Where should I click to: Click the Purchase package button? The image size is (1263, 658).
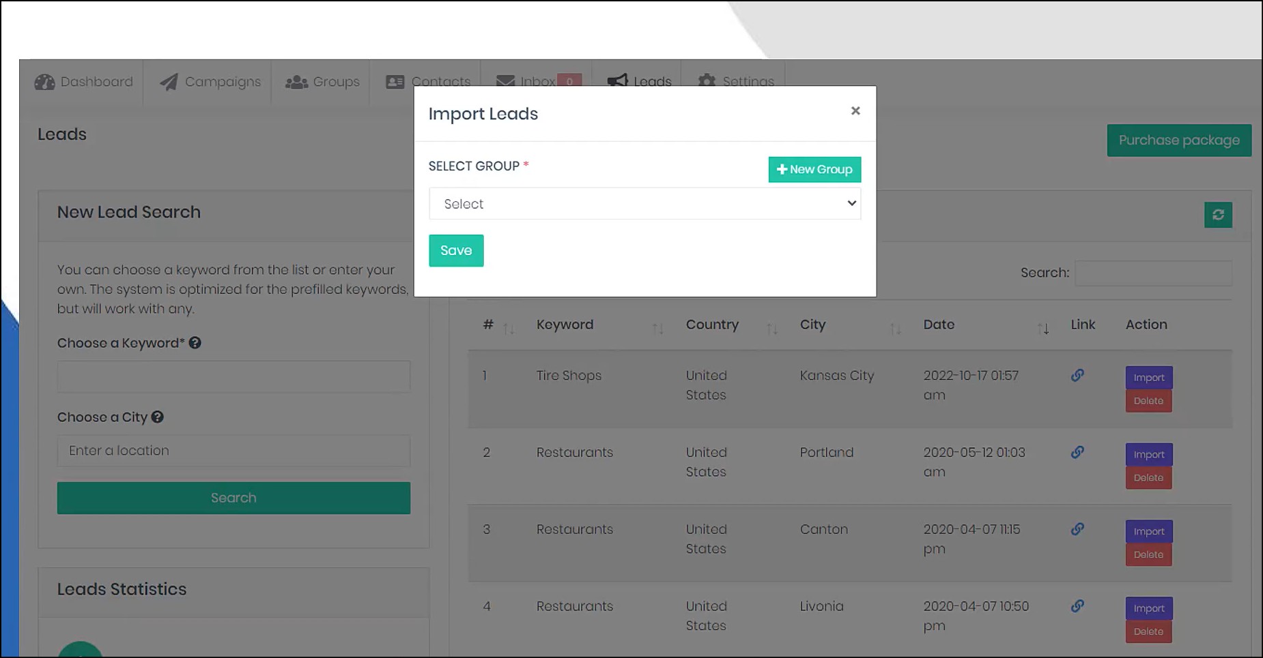coord(1179,140)
